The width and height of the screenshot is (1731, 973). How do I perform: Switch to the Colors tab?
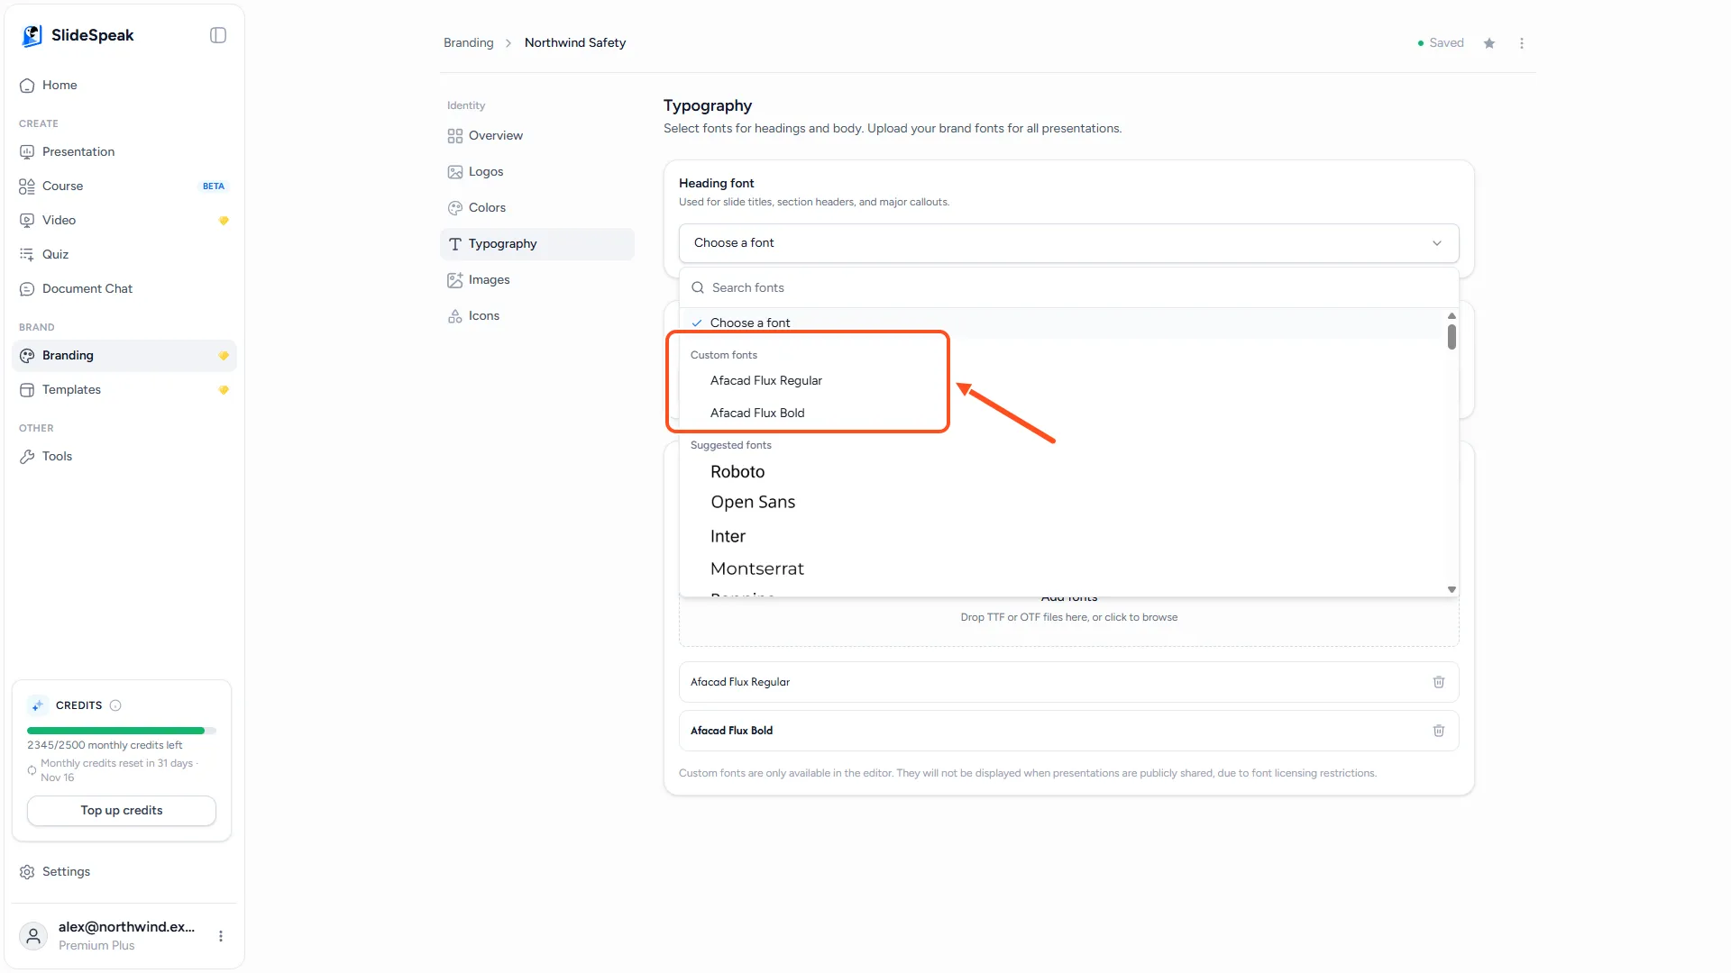click(x=537, y=208)
